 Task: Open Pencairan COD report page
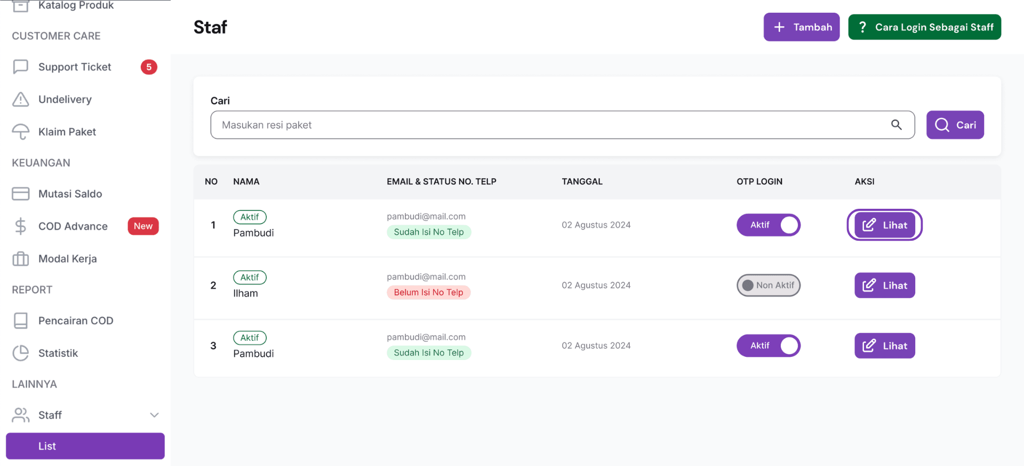coord(76,321)
